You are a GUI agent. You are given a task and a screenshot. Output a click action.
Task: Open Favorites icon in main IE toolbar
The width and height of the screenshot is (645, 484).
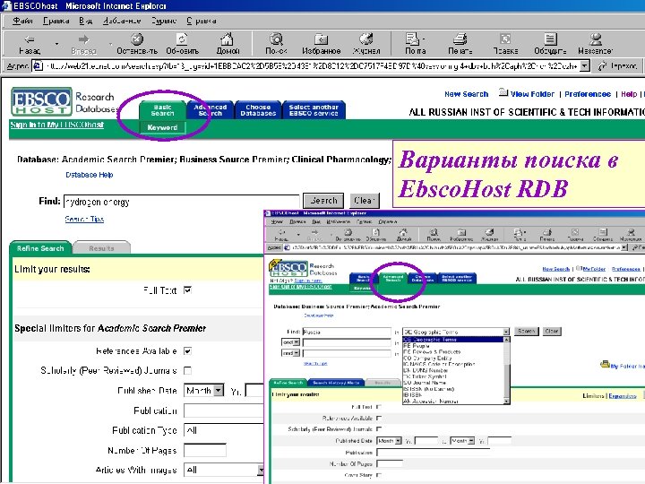pos(321,39)
